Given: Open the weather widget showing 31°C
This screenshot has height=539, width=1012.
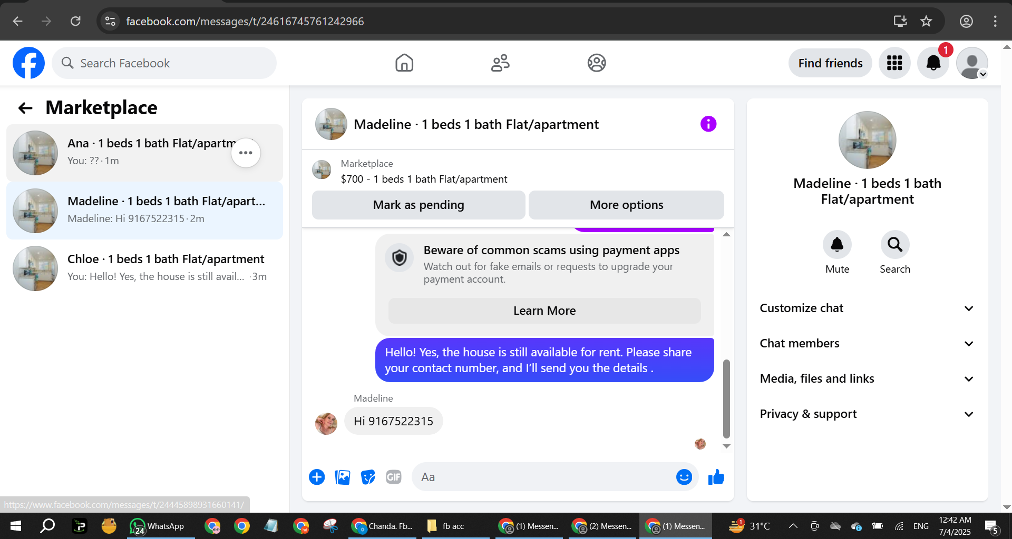Looking at the screenshot, I should pos(750,526).
